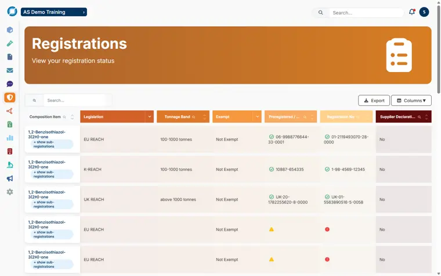Show sub-registrations for the K-REACH row
The image size is (441, 276).
(x=52, y=174)
